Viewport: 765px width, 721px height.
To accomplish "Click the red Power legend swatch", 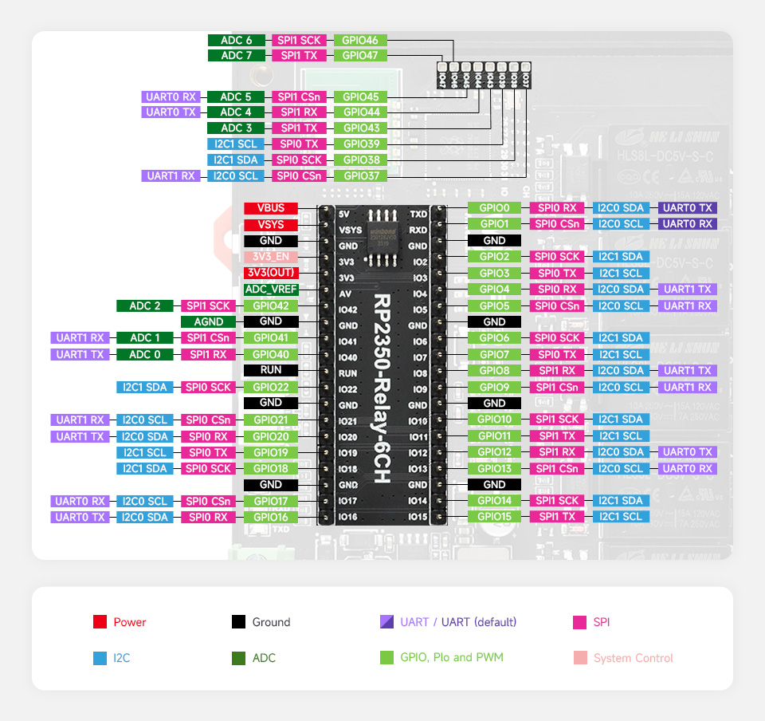I will [x=100, y=622].
